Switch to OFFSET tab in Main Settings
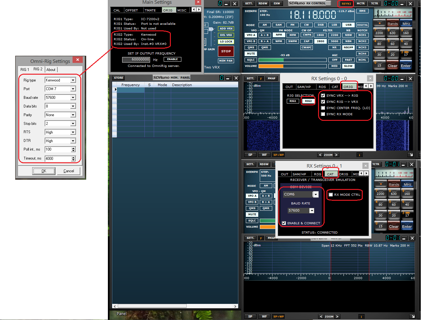The image size is (421, 320). click(x=132, y=10)
